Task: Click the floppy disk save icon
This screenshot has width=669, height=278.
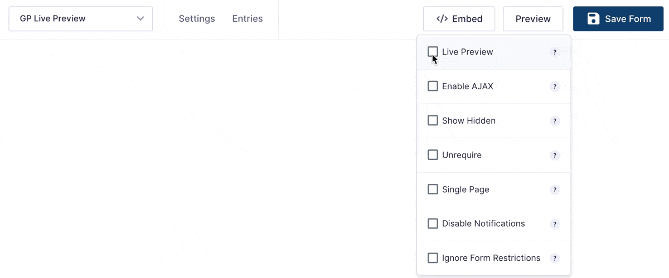Action: [593, 19]
